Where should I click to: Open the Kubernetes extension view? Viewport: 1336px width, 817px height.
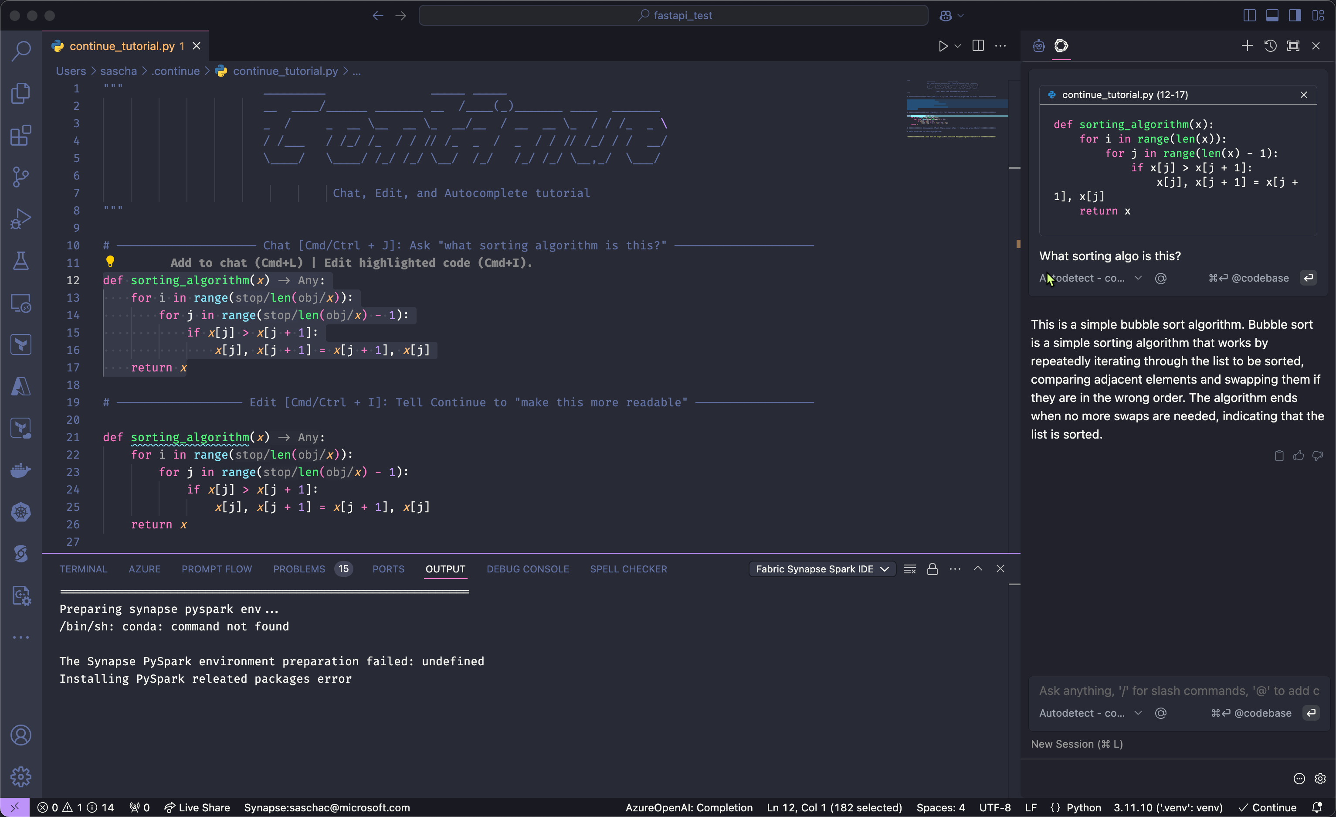coord(21,512)
